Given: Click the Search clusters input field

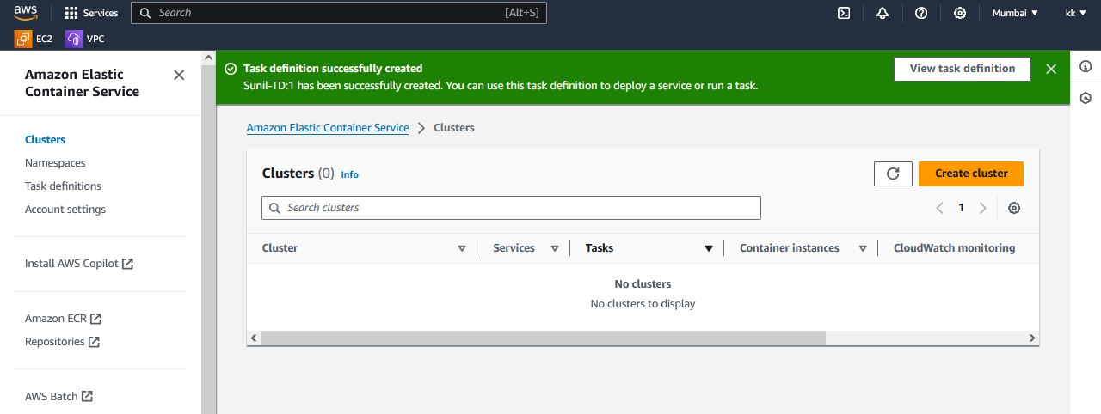Looking at the screenshot, I should tap(511, 208).
